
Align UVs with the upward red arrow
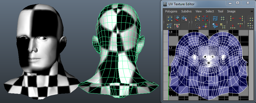(240, 26)
